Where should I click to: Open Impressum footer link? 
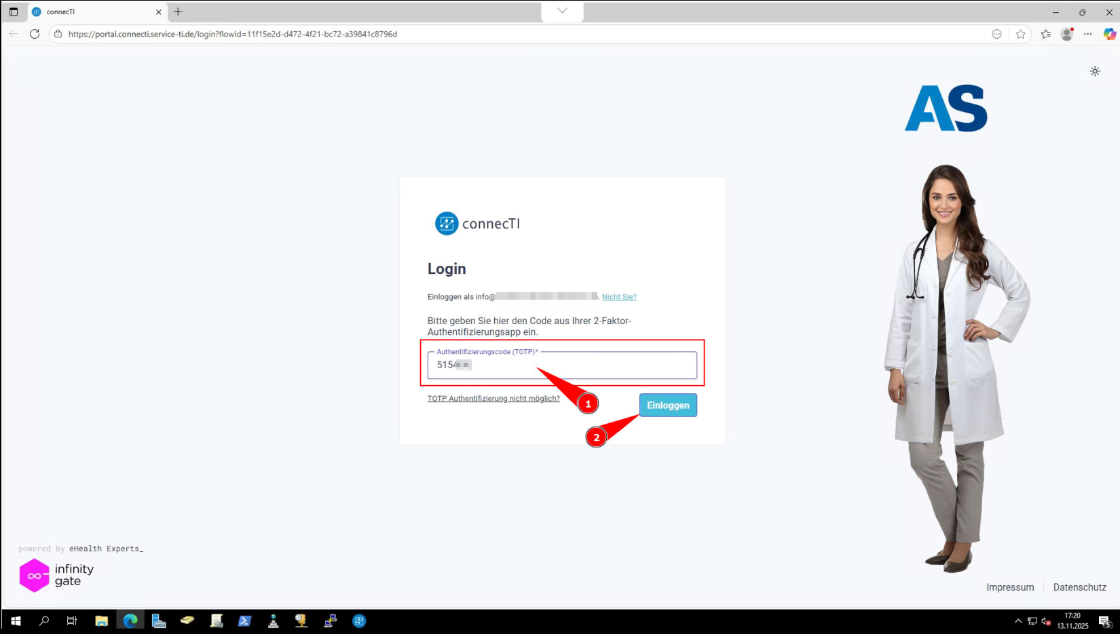click(x=1009, y=587)
